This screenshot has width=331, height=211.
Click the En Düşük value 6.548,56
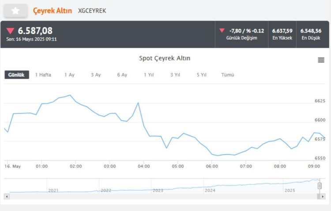[311, 30]
